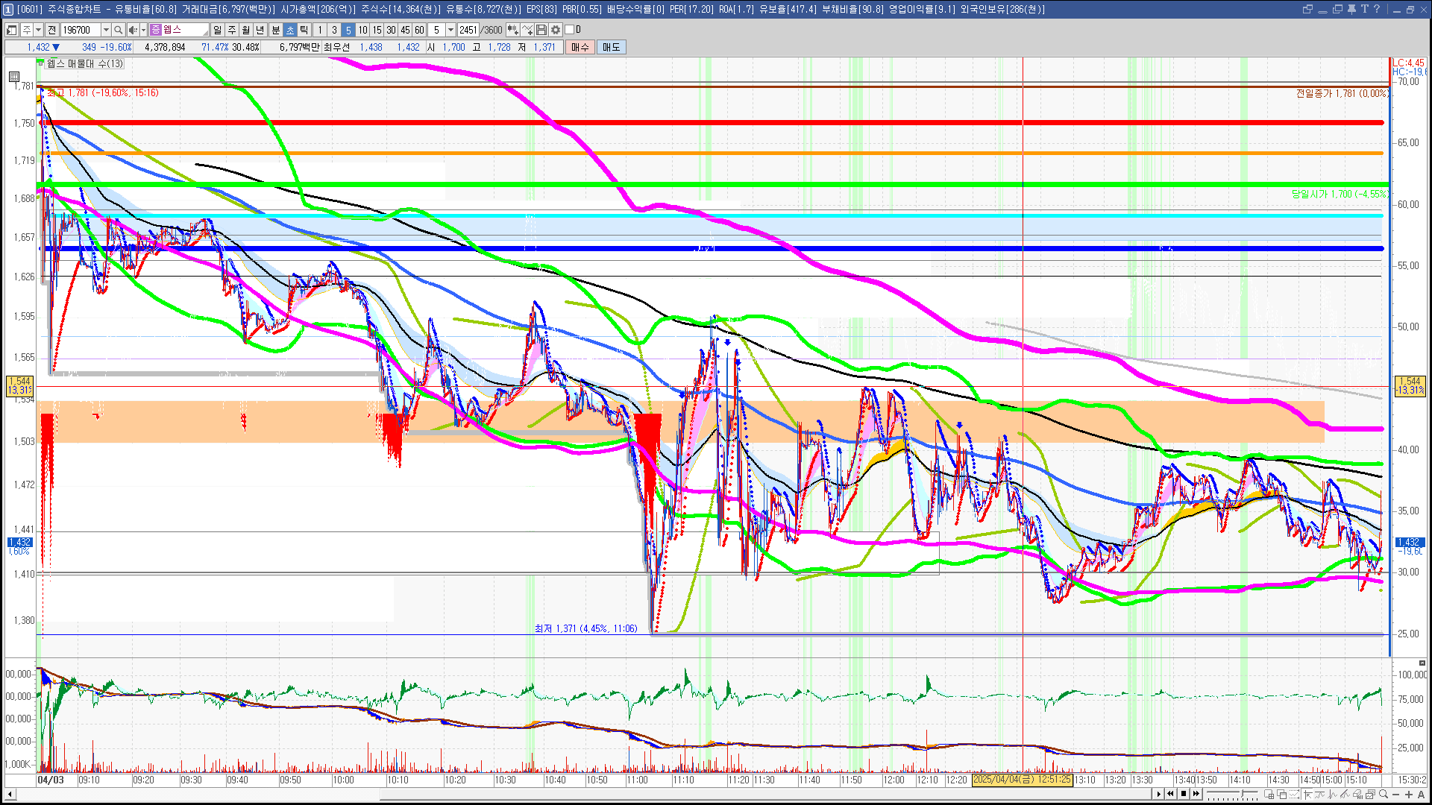Expand the interval value 5 dropdown
The height and width of the screenshot is (805, 1432).
click(x=450, y=30)
